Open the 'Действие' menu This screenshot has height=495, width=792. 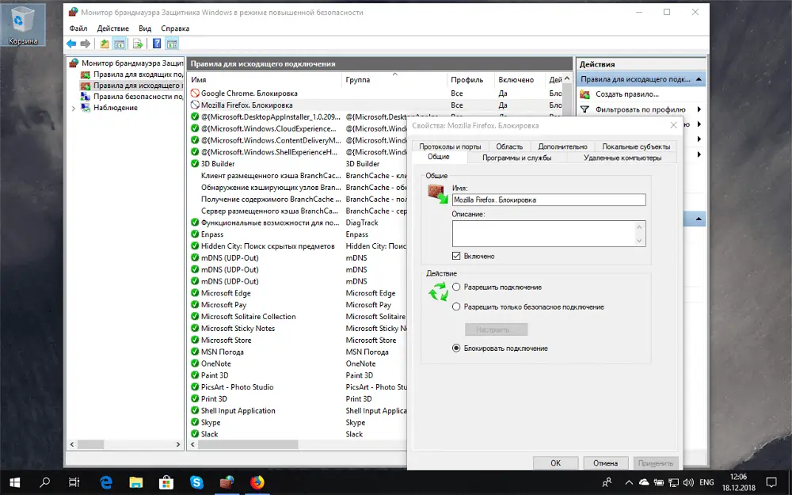pyautogui.click(x=112, y=28)
